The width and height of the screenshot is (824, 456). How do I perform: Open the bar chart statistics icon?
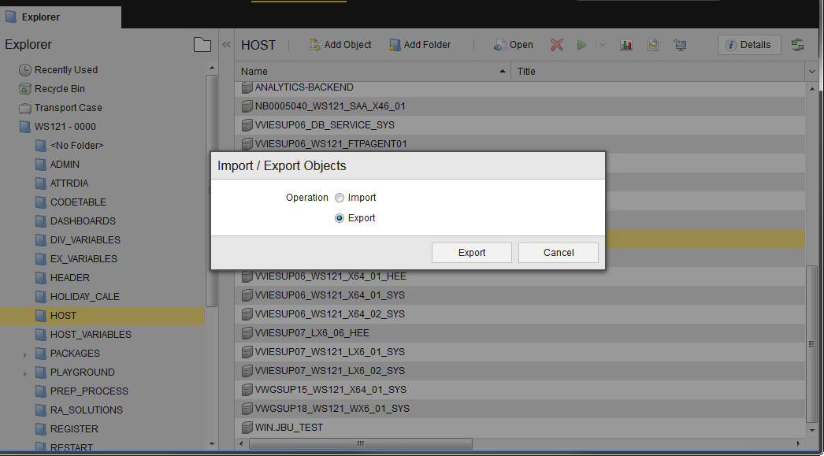626,45
